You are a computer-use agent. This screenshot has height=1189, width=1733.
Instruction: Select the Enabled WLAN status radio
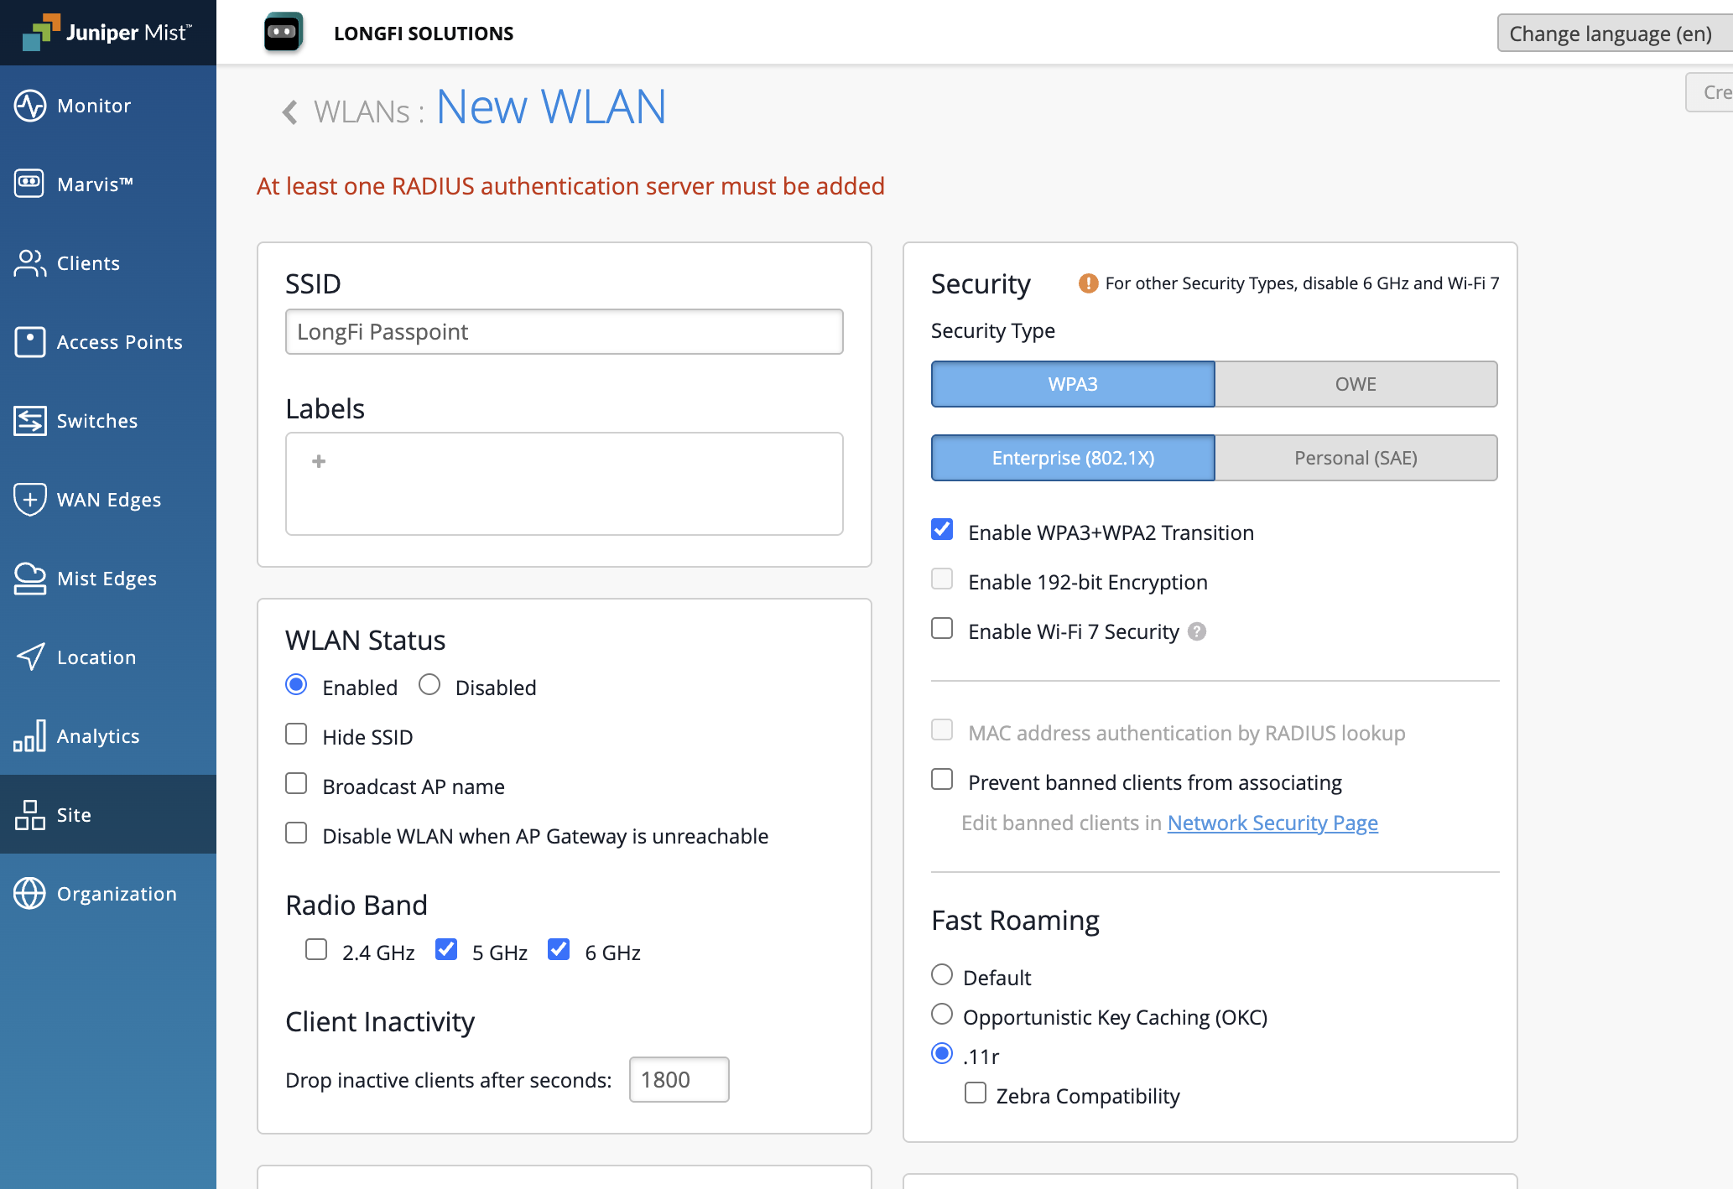(x=296, y=685)
